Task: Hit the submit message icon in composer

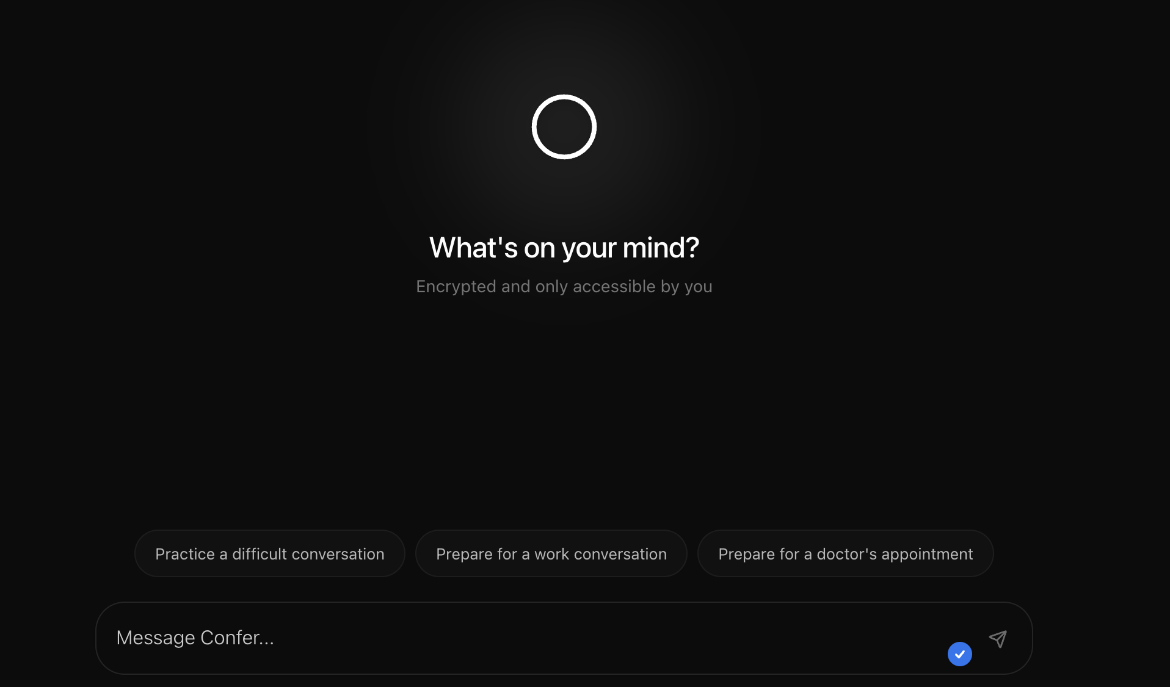Action: tap(998, 639)
